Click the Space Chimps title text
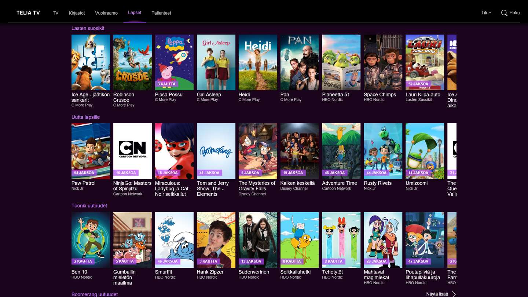Image resolution: width=528 pixels, height=297 pixels. (x=380, y=95)
